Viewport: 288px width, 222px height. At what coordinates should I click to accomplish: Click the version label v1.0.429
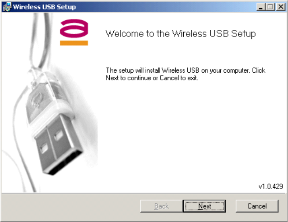pyautogui.click(x=271, y=186)
